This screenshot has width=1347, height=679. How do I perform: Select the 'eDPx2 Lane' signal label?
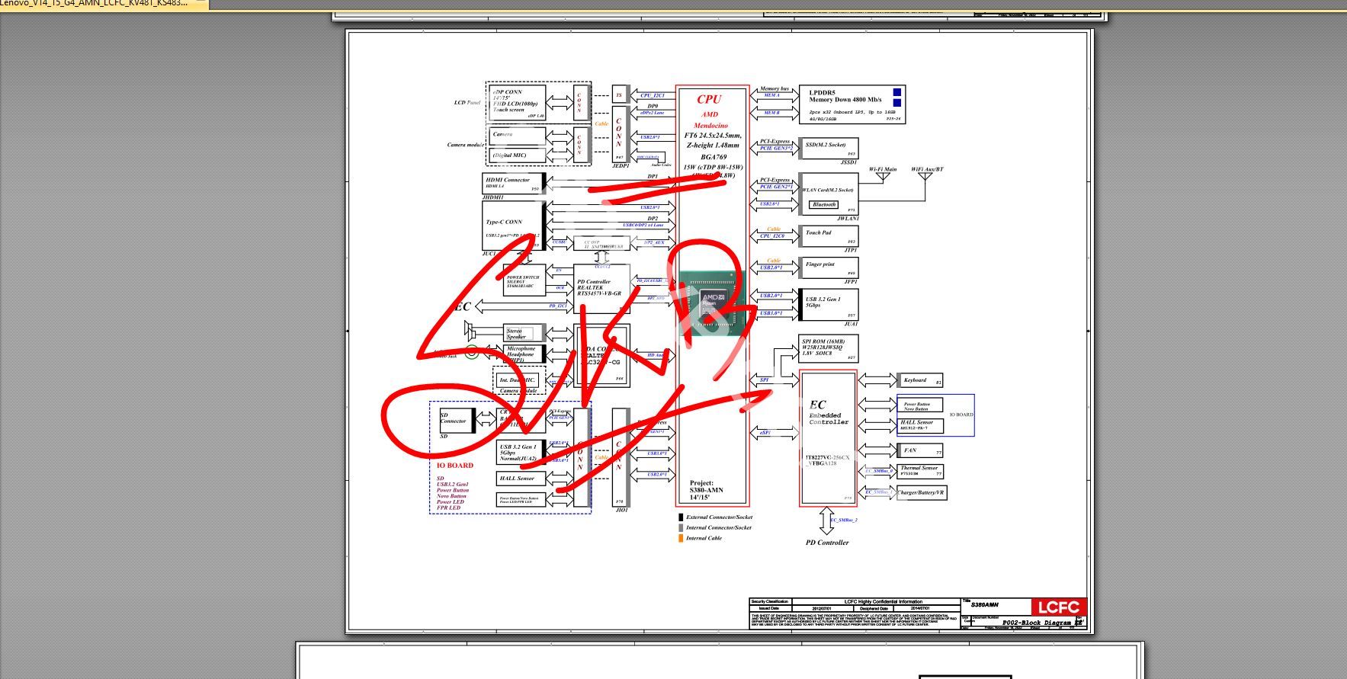653,113
